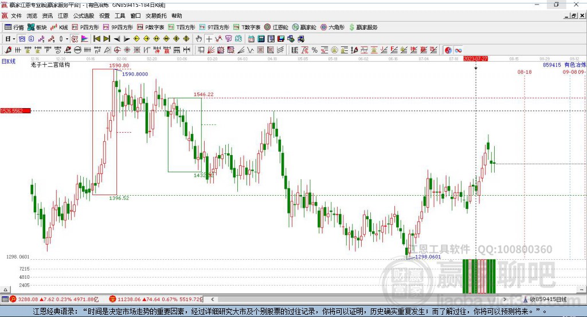Step chart right with black right arrow
This screenshot has height=317, width=587.
127,39
